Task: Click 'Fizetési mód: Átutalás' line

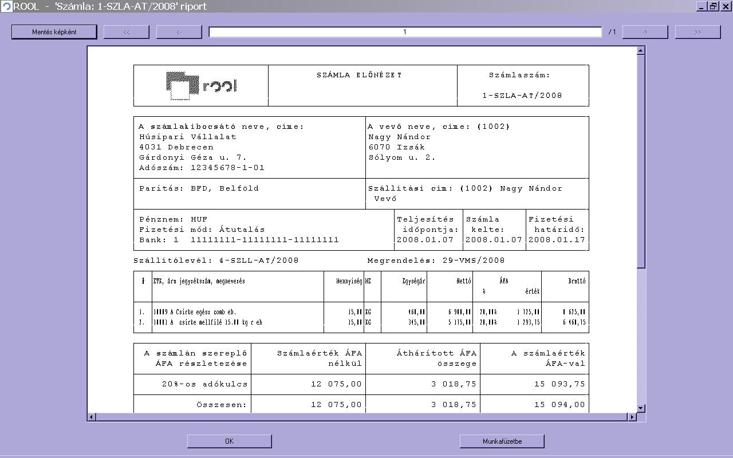Action: [202, 230]
